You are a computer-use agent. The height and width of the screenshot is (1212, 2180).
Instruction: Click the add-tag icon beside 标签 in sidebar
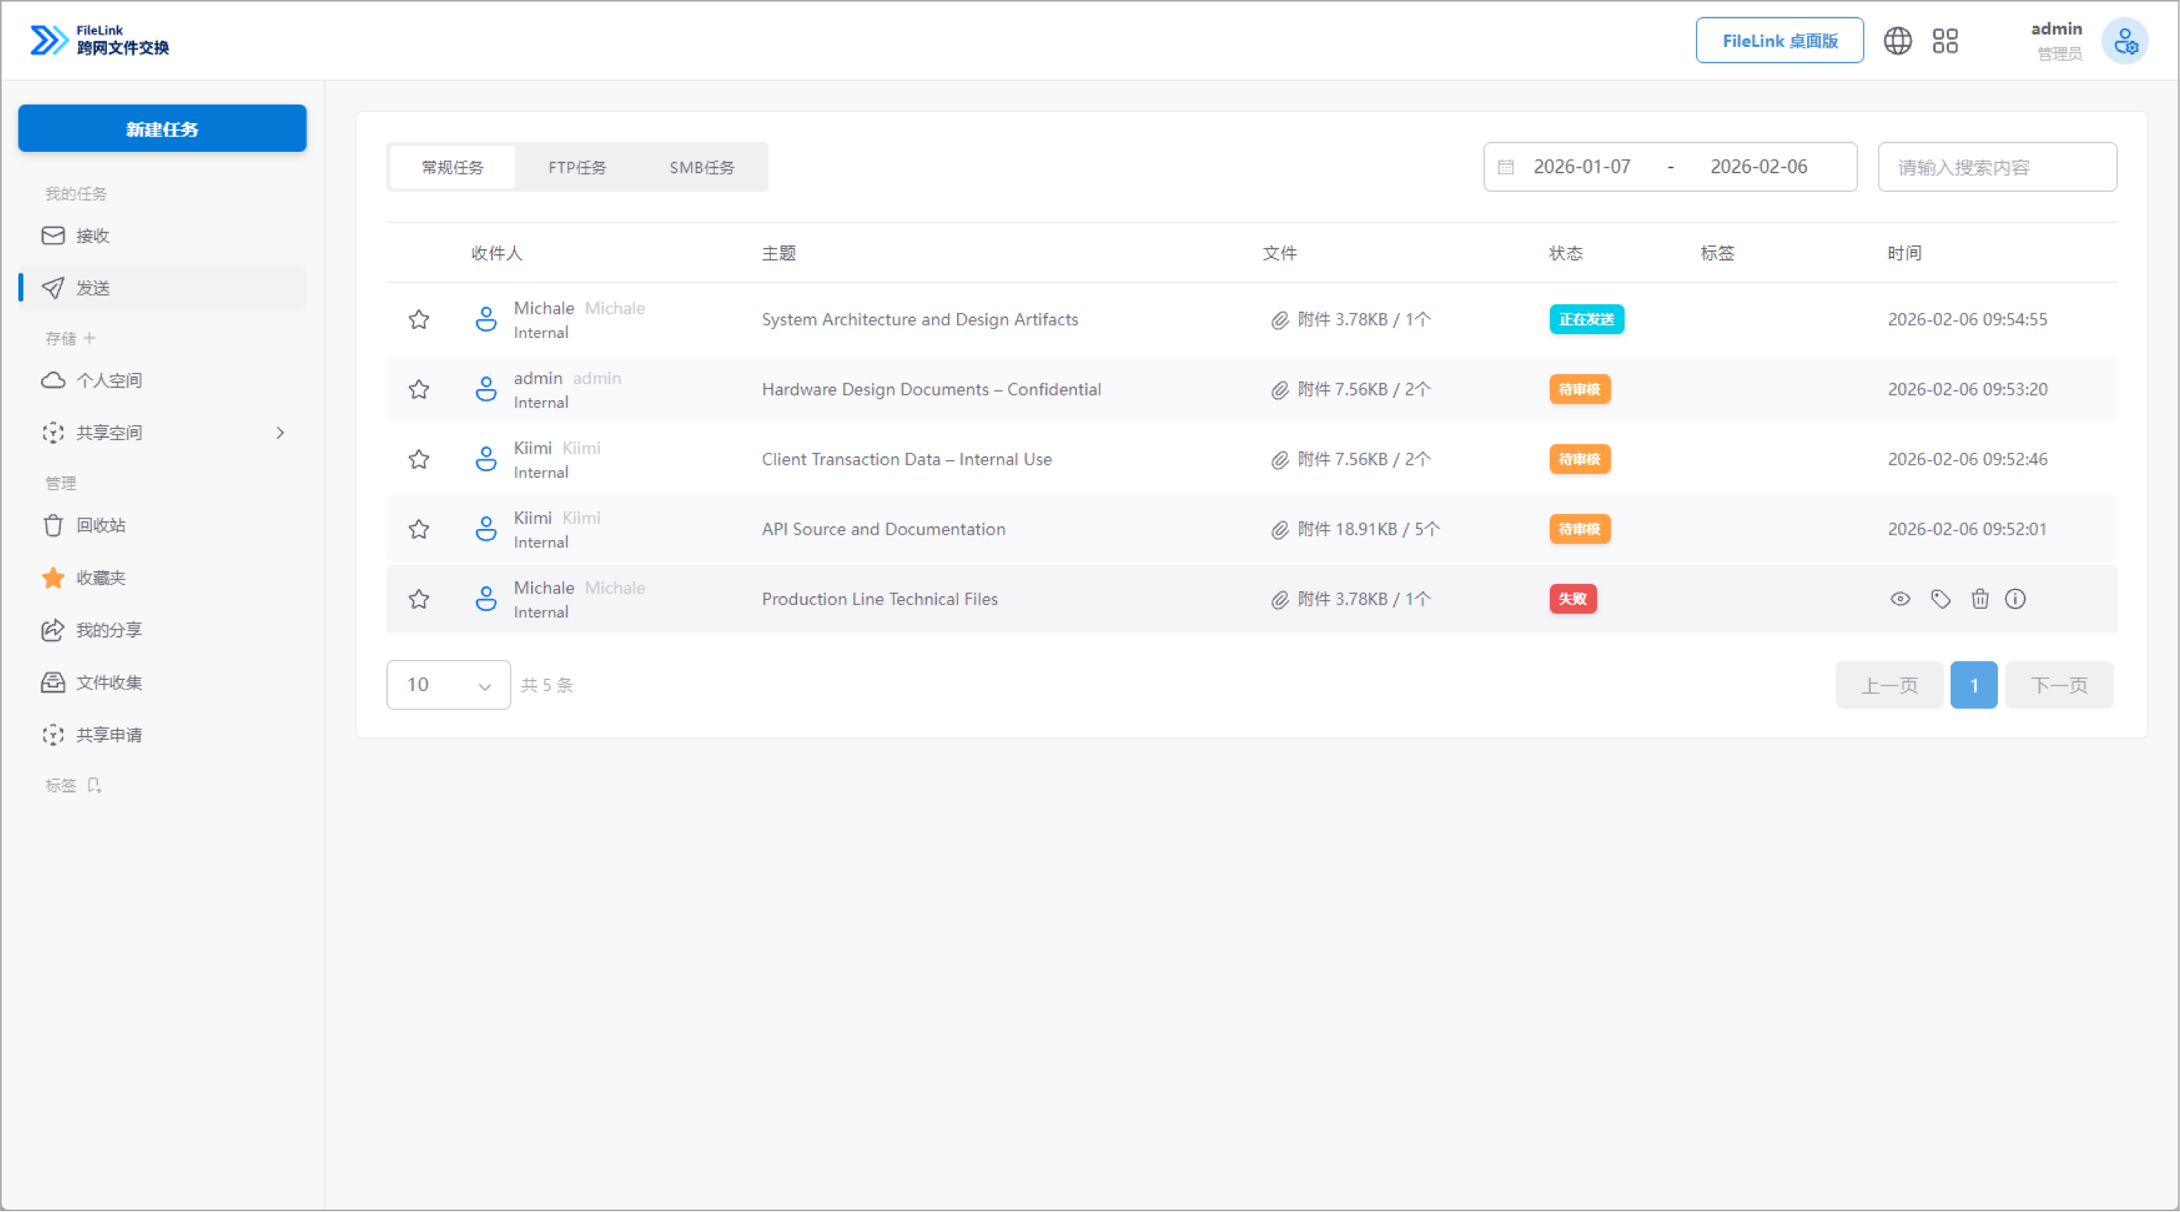pyautogui.click(x=94, y=785)
